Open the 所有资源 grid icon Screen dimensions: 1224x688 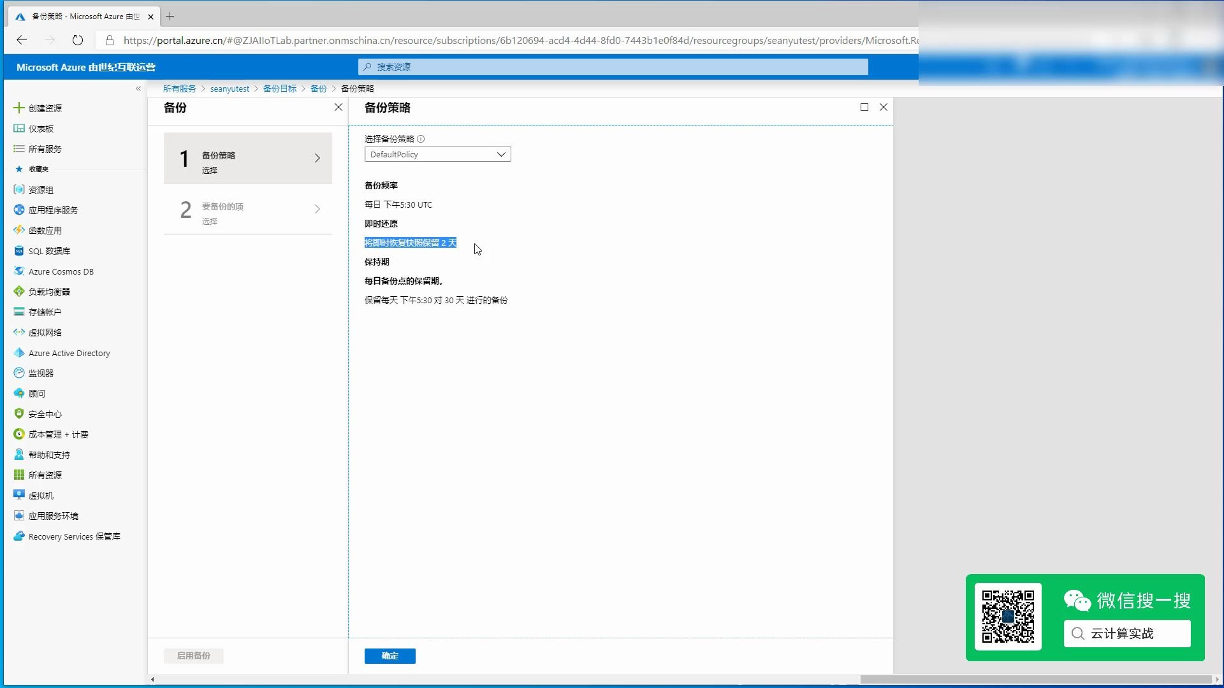[x=19, y=475]
